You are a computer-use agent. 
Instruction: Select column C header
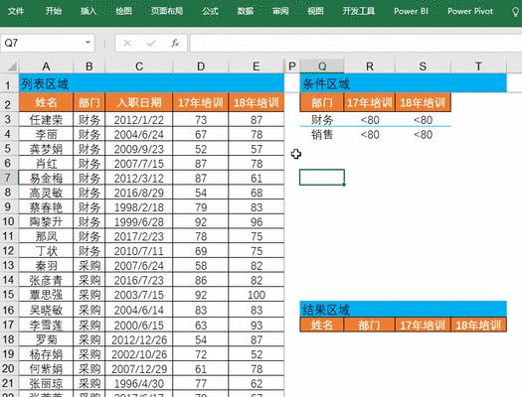tap(139, 66)
